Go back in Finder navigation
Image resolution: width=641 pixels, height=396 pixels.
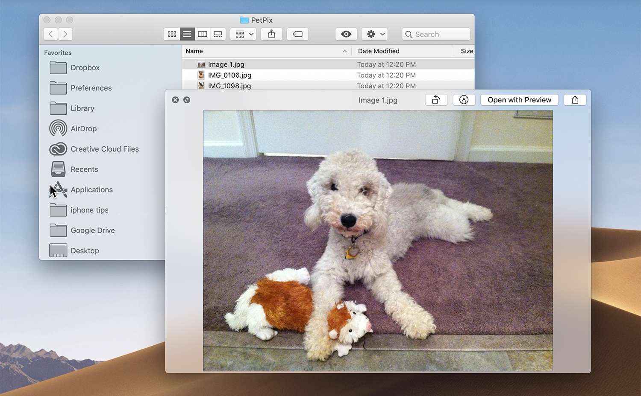click(x=51, y=34)
